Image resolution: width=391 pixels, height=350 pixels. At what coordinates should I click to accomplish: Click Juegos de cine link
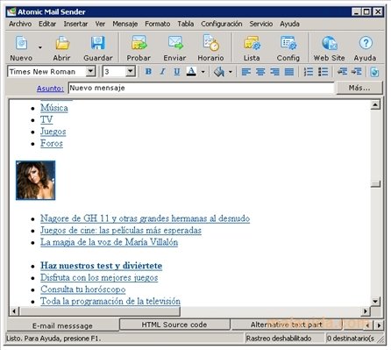click(121, 231)
